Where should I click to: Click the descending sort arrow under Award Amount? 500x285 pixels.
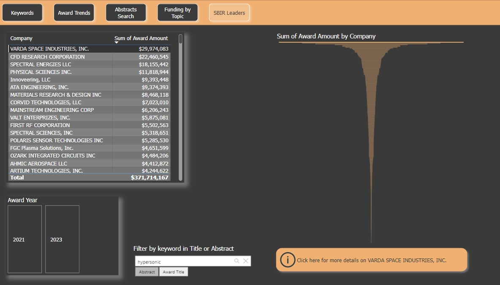tap(117, 42)
